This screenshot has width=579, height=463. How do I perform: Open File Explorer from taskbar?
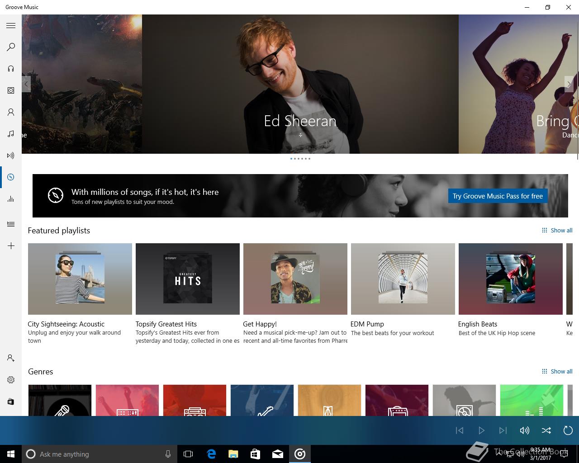[x=233, y=454]
